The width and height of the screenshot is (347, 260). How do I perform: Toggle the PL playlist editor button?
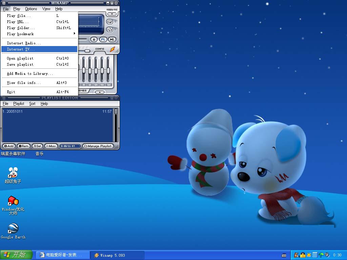click(103, 40)
